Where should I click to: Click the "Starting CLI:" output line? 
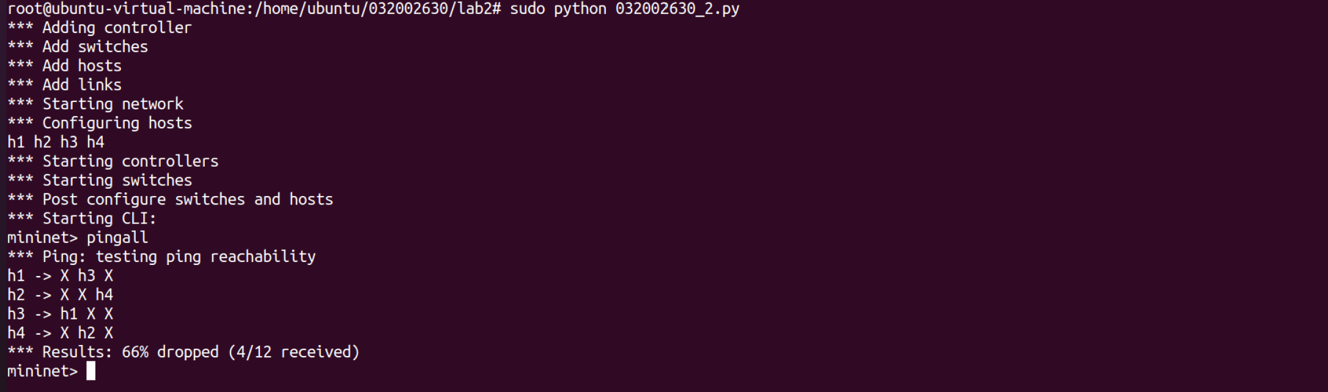(x=82, y=219)
